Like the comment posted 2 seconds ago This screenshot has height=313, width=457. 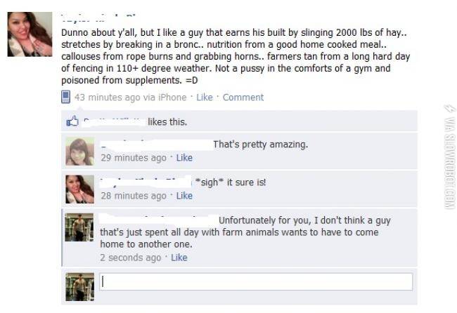[179, 258]
